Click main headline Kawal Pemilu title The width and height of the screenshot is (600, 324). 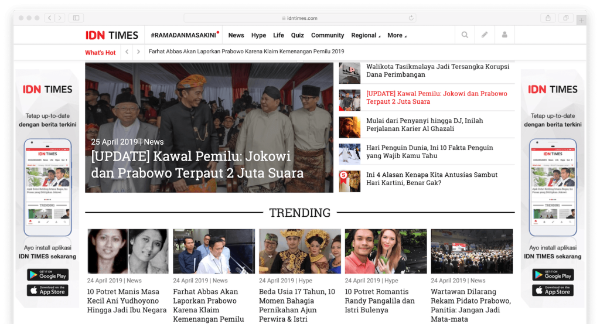point(197,165)
